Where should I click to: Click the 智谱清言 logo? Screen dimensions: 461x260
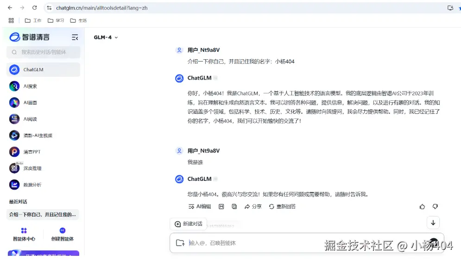(x=29, y=37)
